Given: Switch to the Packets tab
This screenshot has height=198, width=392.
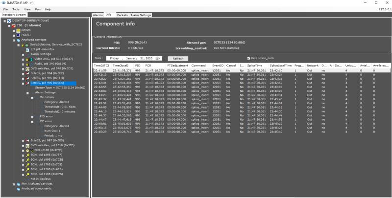Looking at the screenshot, I should 122,15.
